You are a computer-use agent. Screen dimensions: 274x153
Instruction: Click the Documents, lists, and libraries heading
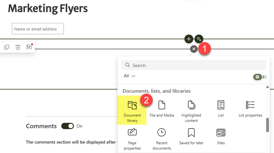tap(156, 91)
